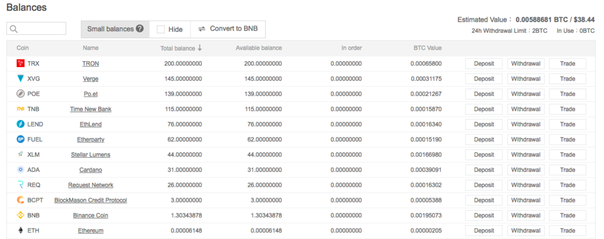This screenshot has width=604, height=239.
Task: Click Trade in the BCPT row
Action: click(x=567, y=200)
